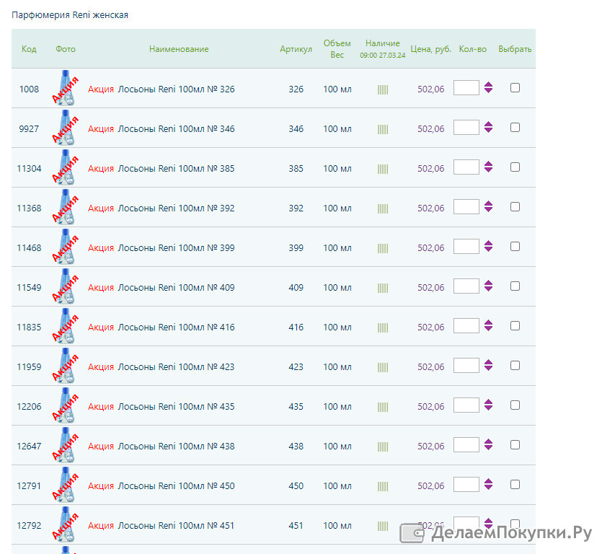
Task: Open product link Лосьоны Reni 100мл № 435
Action: [x=176, y=406]
